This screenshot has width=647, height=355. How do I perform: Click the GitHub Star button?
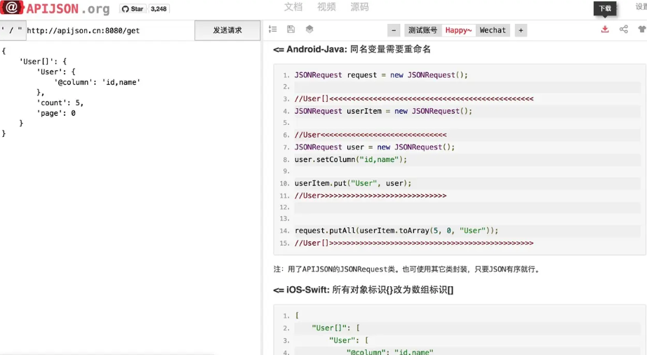coord(133,8)
